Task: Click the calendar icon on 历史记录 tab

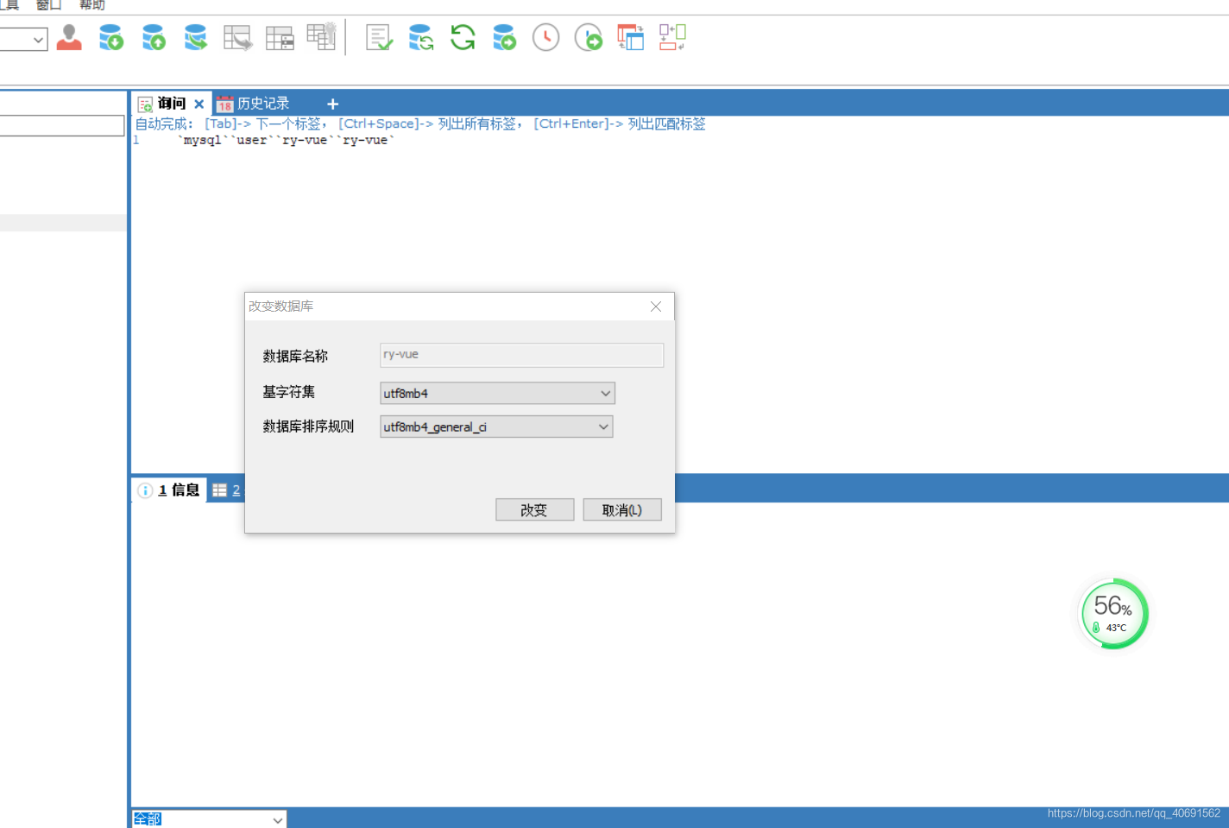Action: tap(224, 104)
